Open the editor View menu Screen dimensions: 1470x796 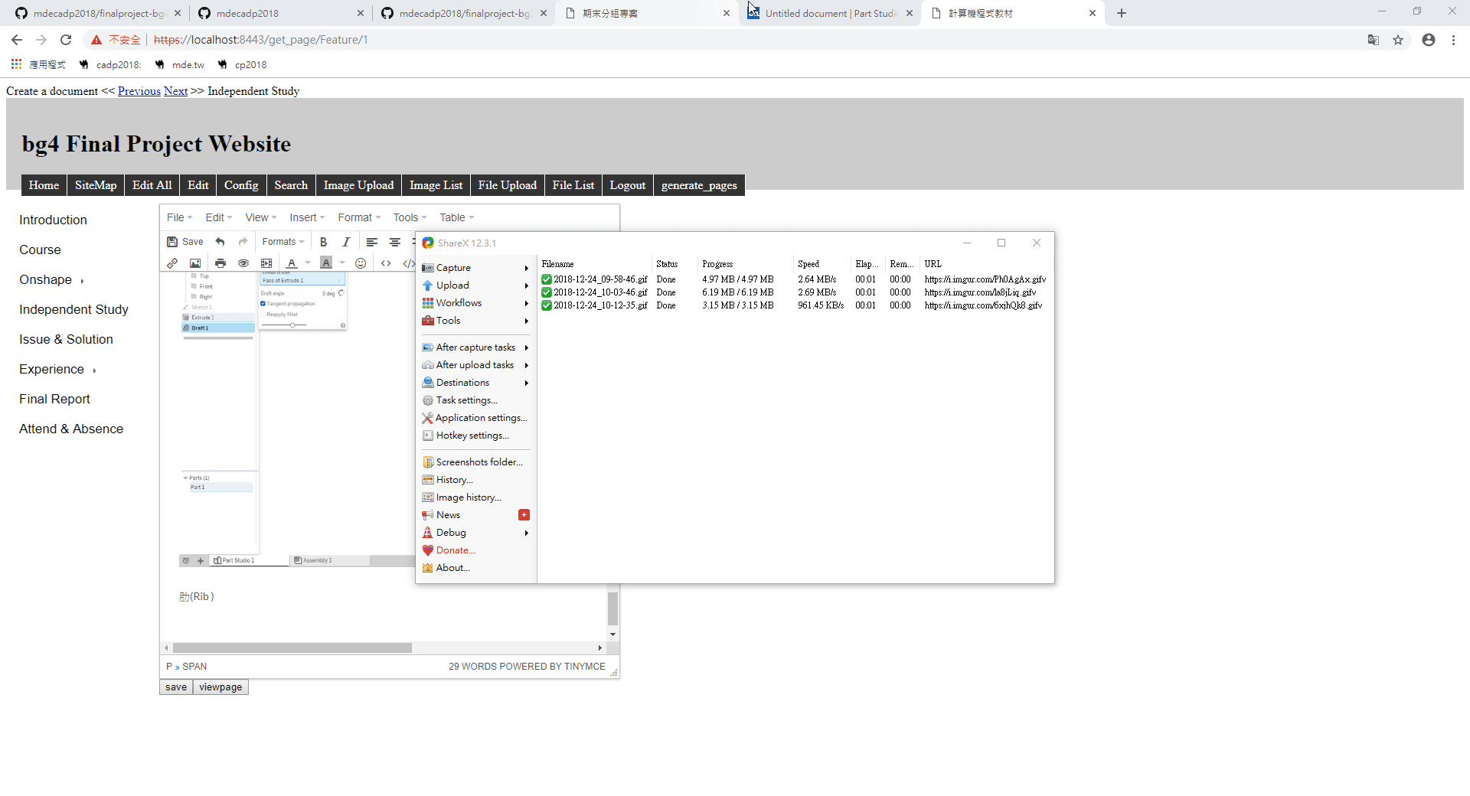click(260, 217)
